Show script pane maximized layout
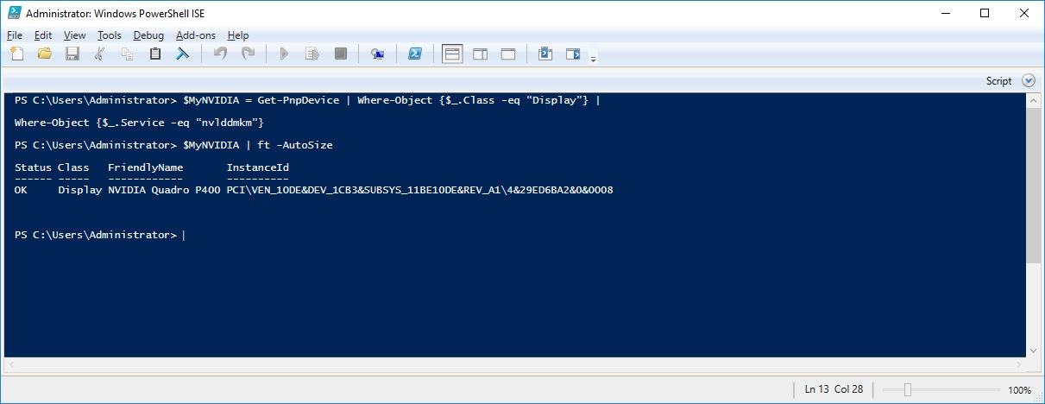The height and width of the screenshot is (404, 1045). point(508,54)
